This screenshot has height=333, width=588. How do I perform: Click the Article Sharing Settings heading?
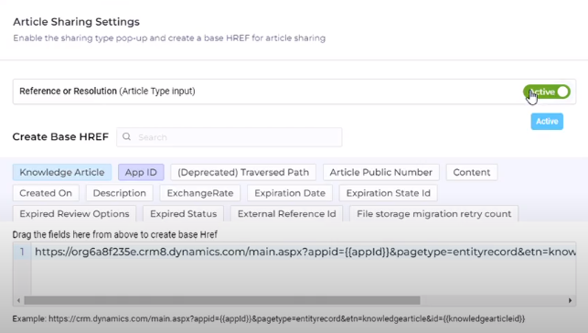click(x=77, y=22)
